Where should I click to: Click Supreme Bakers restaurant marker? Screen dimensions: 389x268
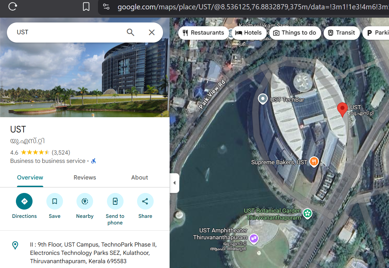(314, 162)
